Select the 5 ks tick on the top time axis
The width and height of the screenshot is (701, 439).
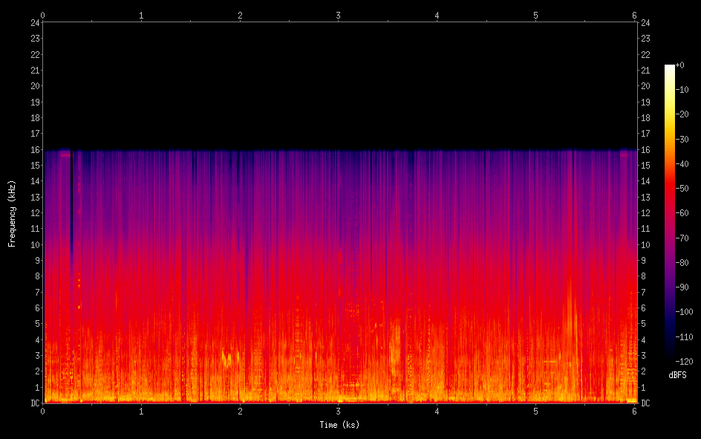pyautogui.click(x=535, y=14)
